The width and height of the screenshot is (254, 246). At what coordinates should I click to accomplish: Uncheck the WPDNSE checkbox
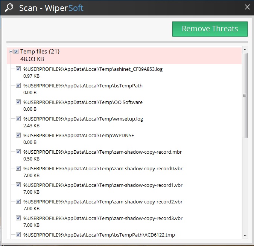coord(18,135)
